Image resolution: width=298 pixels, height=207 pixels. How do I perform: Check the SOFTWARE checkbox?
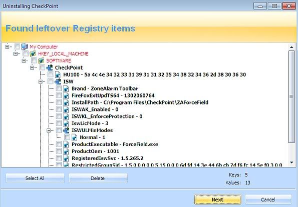(34, 60)
